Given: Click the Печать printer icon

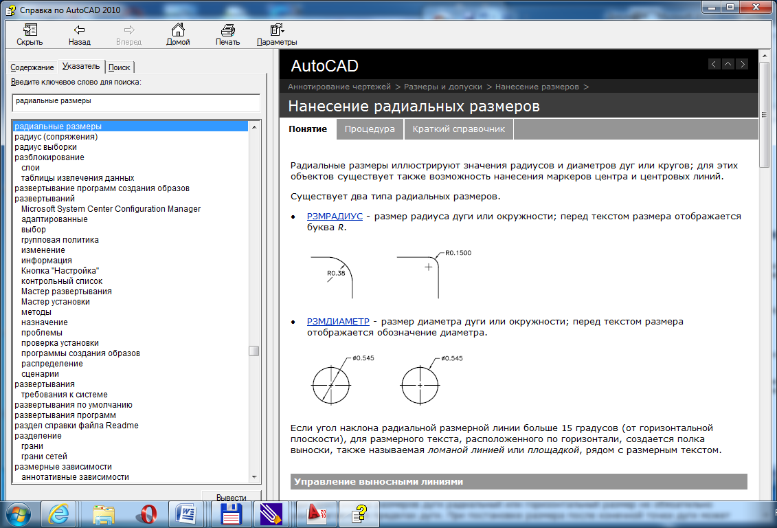Looking at the screenshot, I should click(228, 30).
